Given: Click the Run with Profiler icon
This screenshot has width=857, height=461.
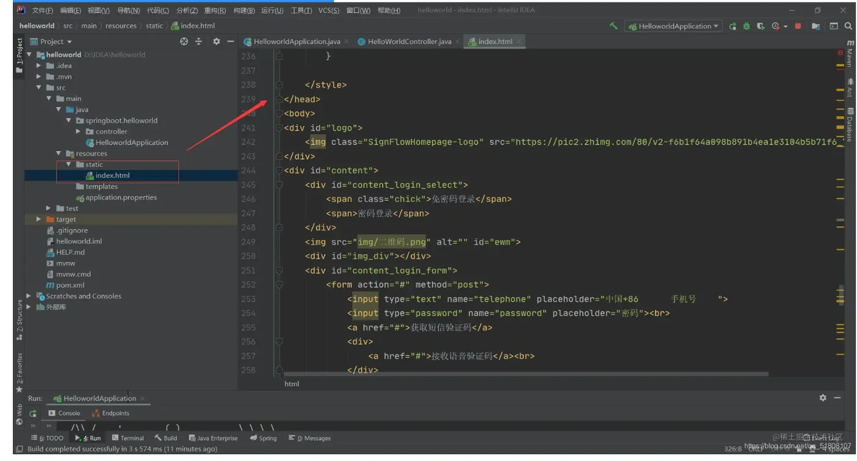Looking at the screenshot, I should point(776,26).
